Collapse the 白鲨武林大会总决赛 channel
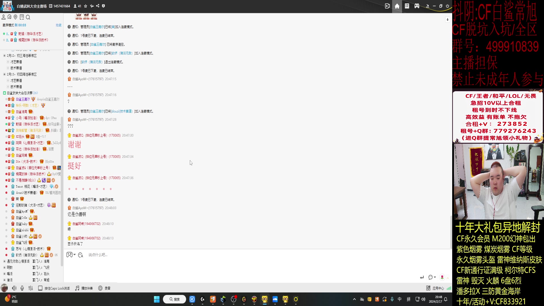 pyautogui.click(x=4, y=93)
